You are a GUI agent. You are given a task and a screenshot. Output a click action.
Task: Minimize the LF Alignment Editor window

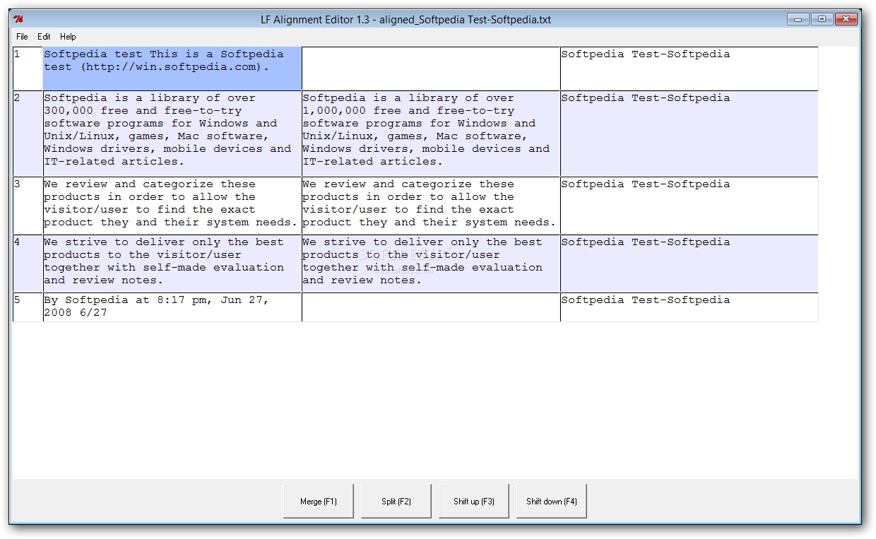point(798,19)
